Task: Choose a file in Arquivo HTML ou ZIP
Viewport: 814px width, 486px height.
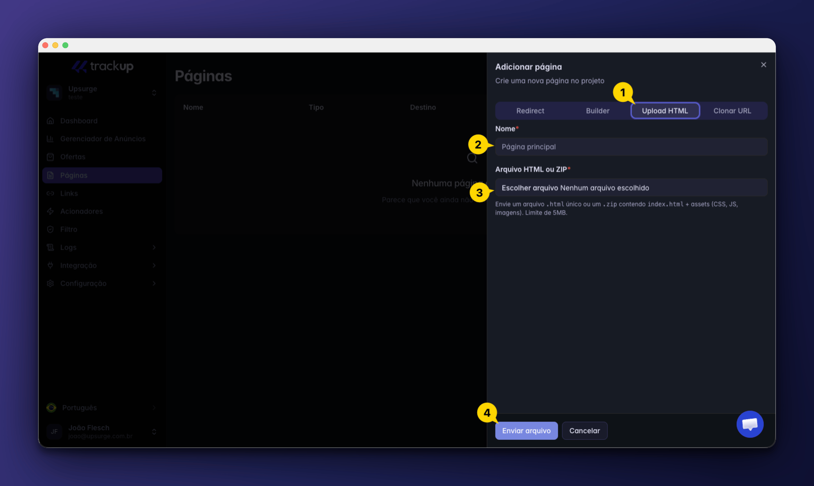Action: 631,188
